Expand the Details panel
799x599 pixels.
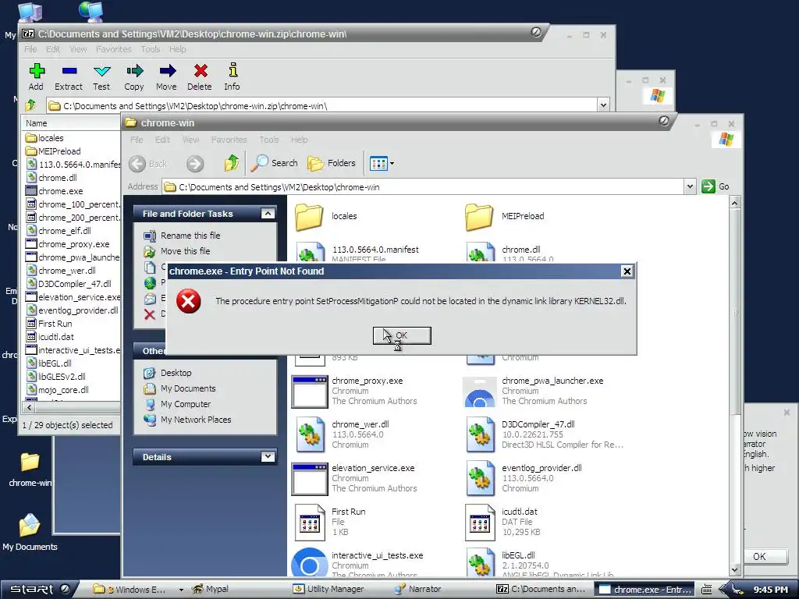click(268, 457)
